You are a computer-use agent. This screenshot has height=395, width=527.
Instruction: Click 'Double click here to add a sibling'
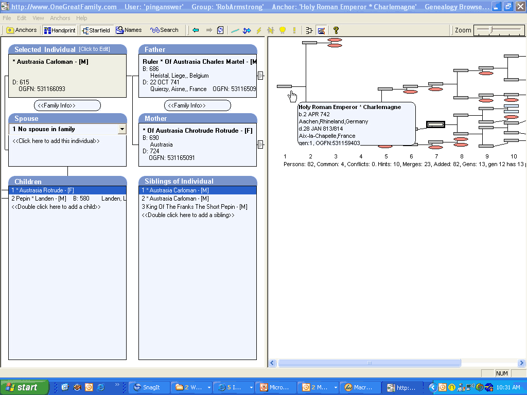[x=188, y=215]
